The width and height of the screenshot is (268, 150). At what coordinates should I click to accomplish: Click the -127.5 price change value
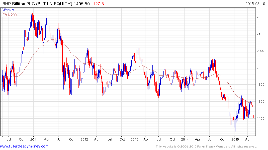tap(97, 4)
